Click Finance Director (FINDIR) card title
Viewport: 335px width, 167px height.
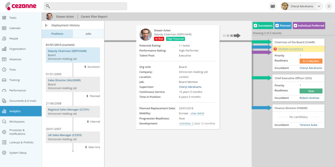click(291, 108)
